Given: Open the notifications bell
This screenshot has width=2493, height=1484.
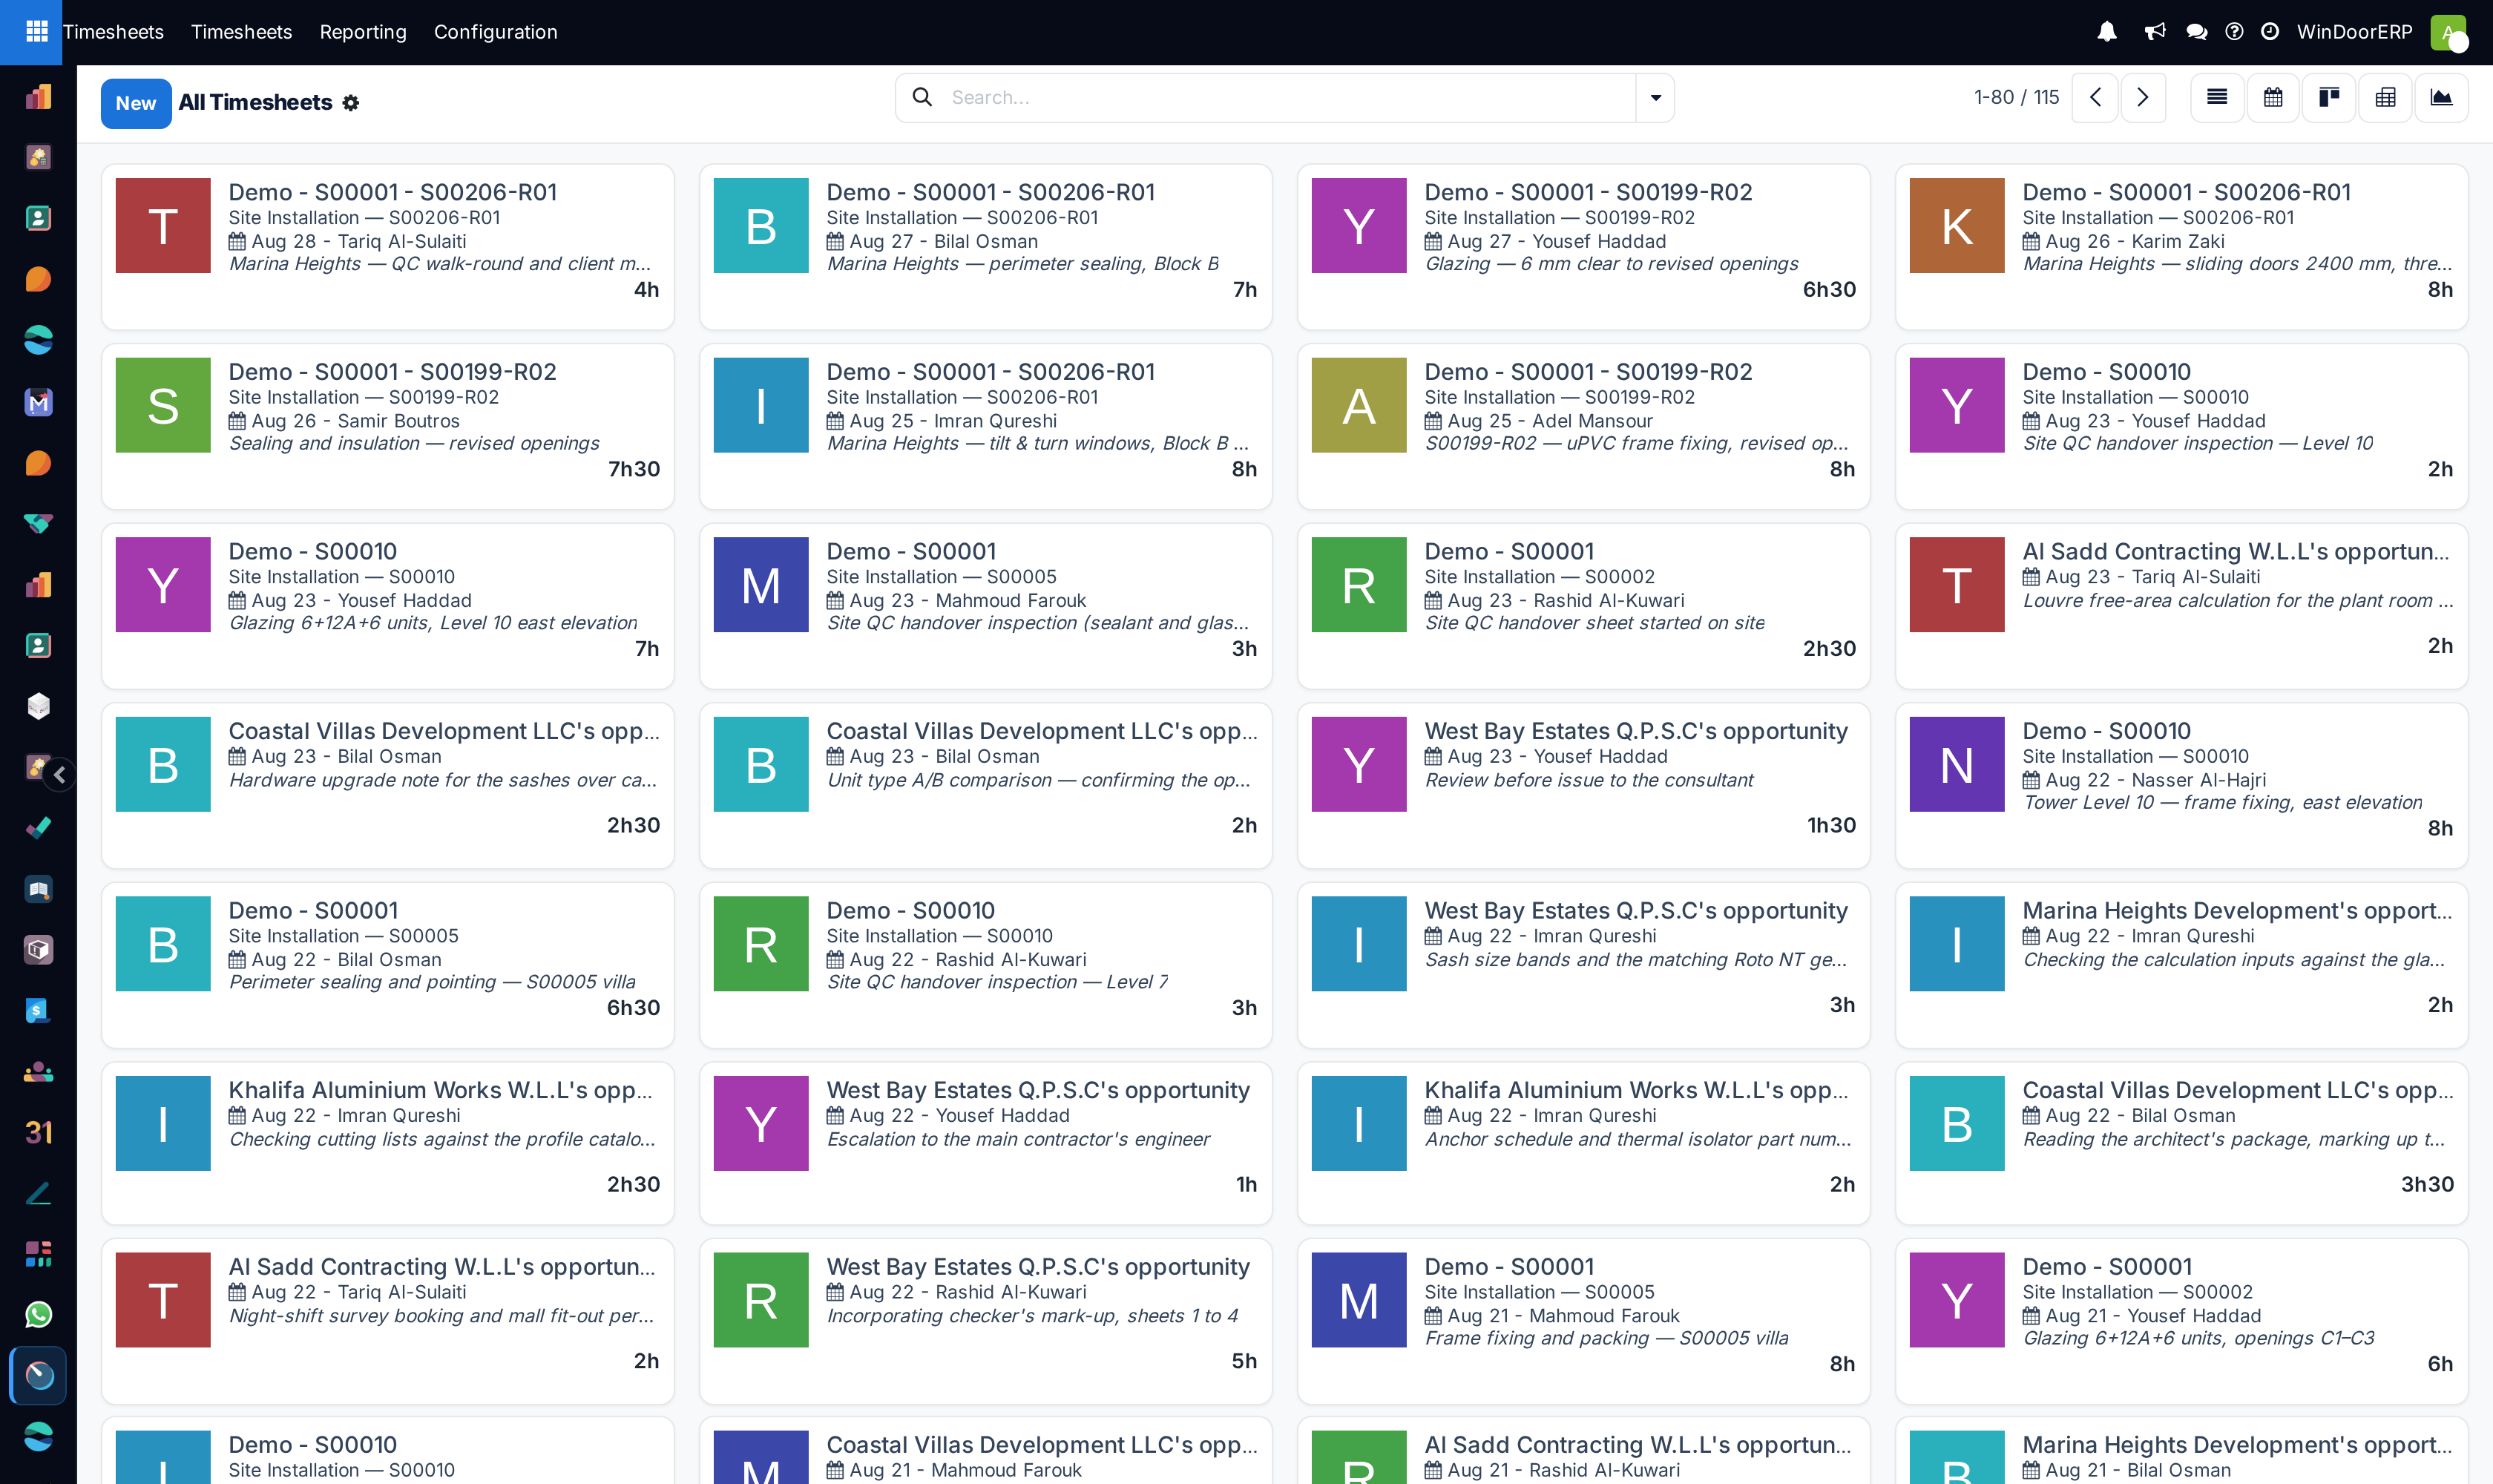Looking at the screenshot, I should click(x=2106, y=32).
